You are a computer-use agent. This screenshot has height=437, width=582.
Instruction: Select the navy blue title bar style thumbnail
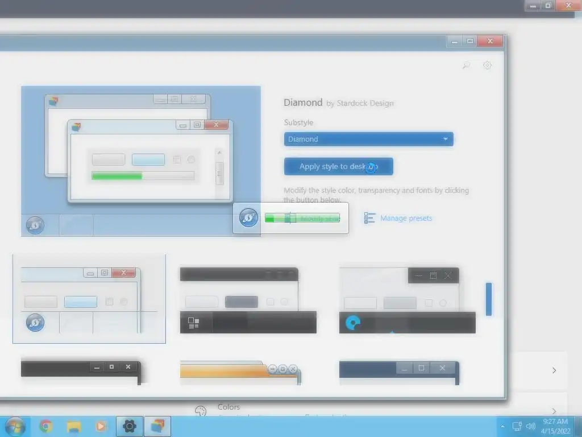tap(400, 373)
